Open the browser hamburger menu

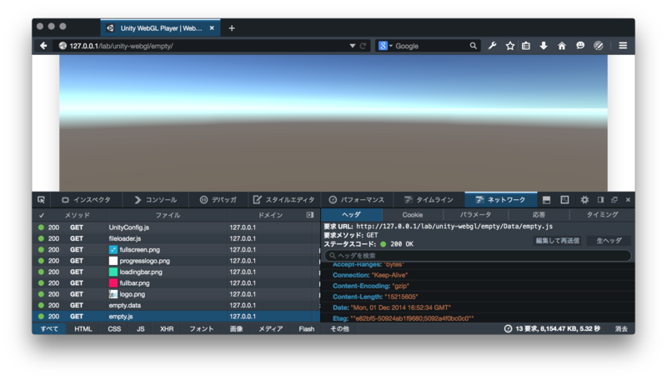623,46
